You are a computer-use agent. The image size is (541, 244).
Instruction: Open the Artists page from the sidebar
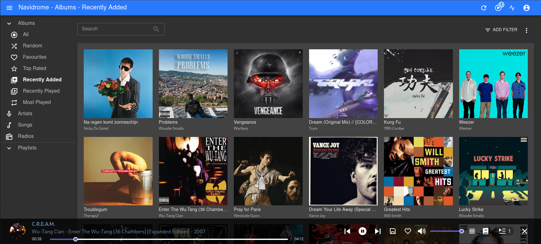click(x=25, y=114)
